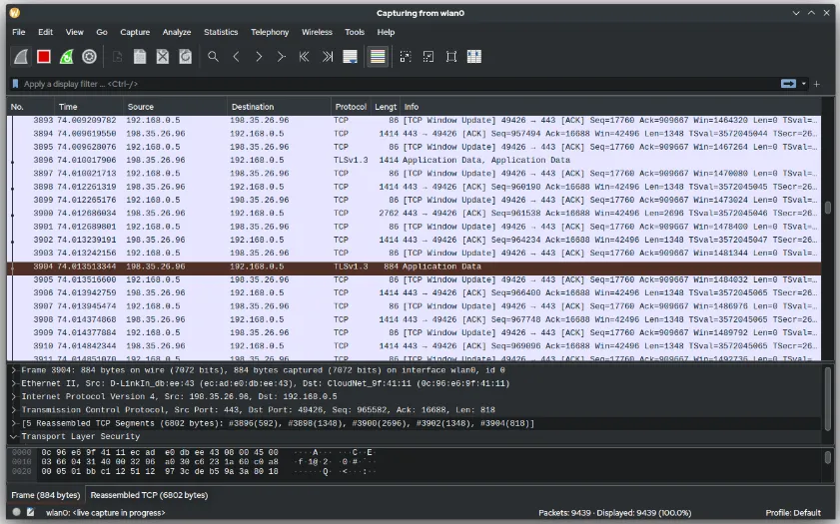Screen dimensions: 840x524
Task: Jump to first packet icon
Action: (x=305, y=57)
